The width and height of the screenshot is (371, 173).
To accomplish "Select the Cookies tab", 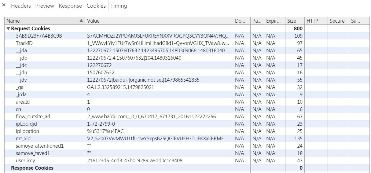I will [96, 6].
